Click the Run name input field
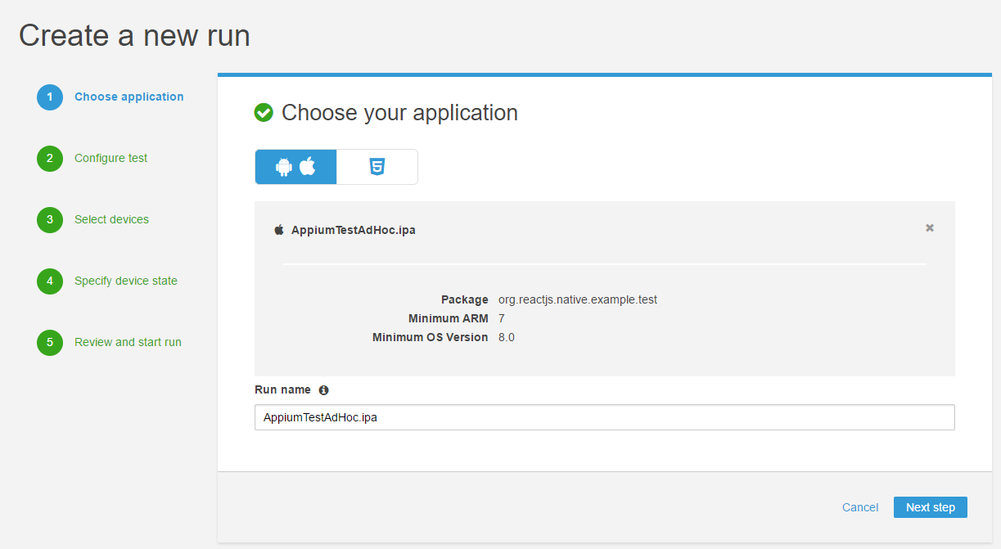The width and height of the screenshot is (1001, 549). click(604, 417)
